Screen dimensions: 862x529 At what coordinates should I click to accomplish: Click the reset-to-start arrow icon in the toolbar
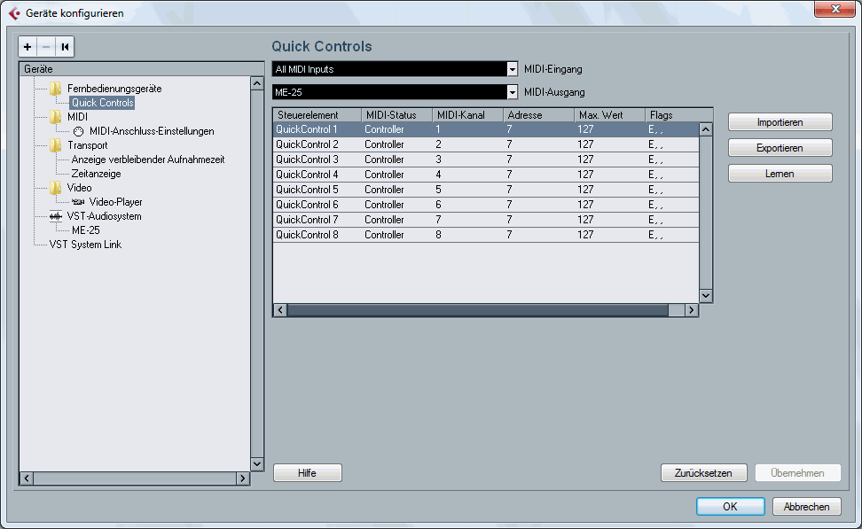(x=66, y=47)
